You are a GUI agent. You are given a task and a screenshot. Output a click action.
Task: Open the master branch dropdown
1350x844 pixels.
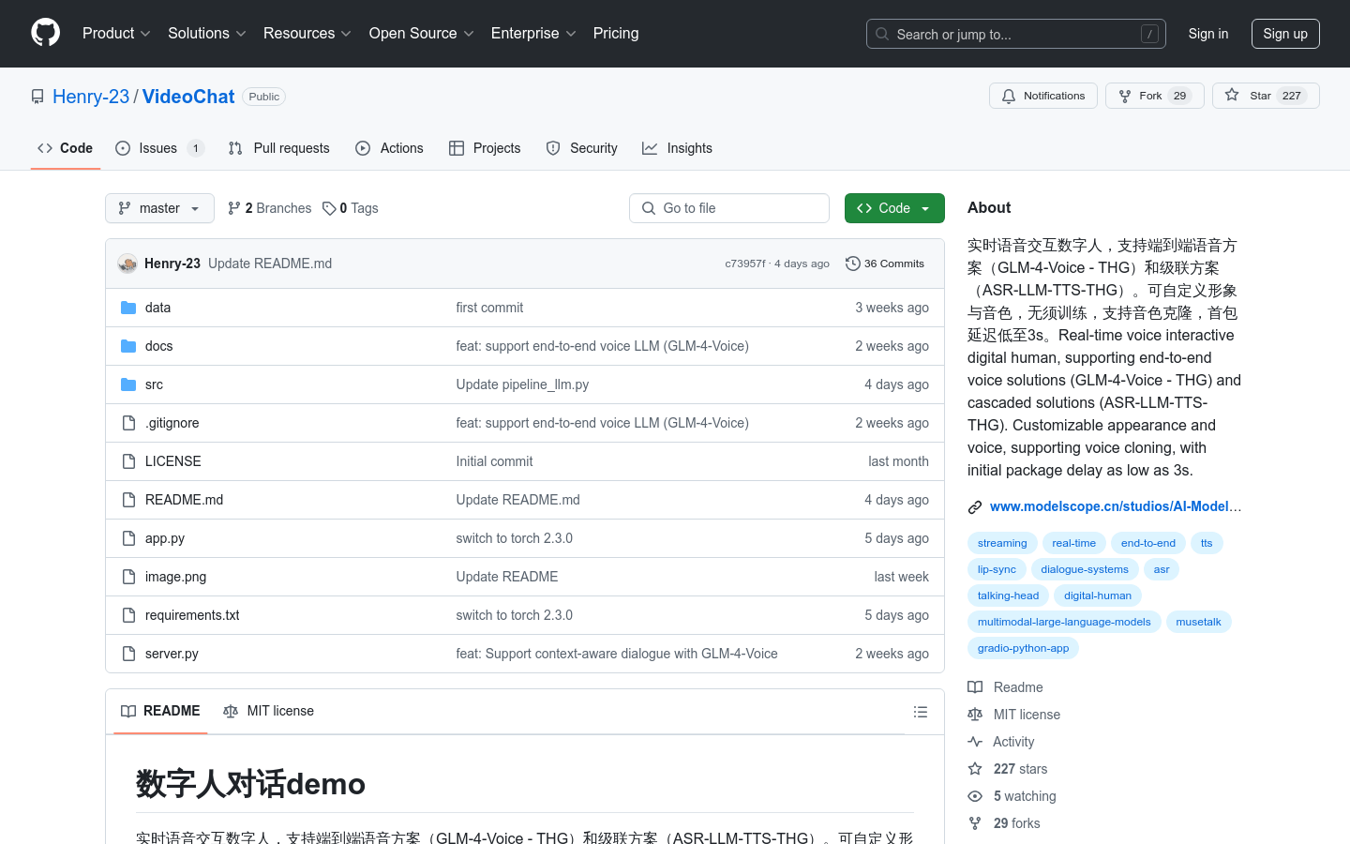coord(159,208)
